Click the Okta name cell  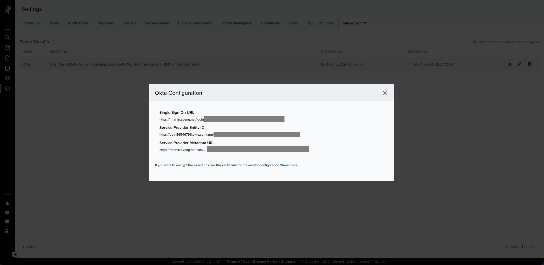pos(26,64)
